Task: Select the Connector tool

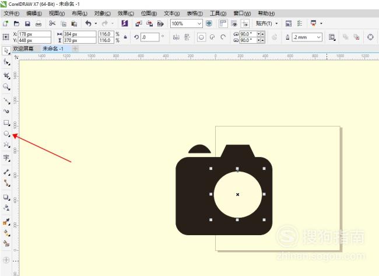Action: (x=6, y=183)
